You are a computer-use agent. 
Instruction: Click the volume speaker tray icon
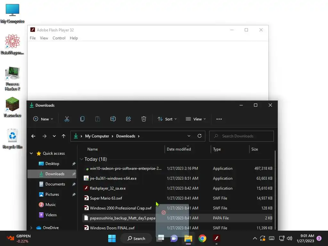290,238
